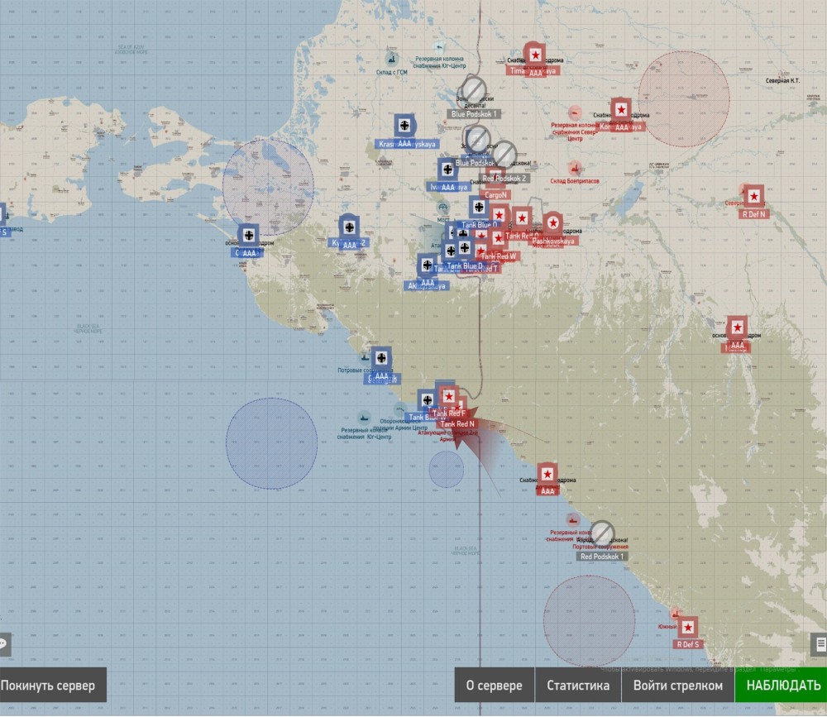Click the Северная К.Т. map label
Screen dimensions: 827x717
[x=782, y=81]
